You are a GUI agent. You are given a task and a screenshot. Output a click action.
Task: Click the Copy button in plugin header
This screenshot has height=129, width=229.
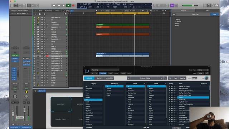point(111,73)
